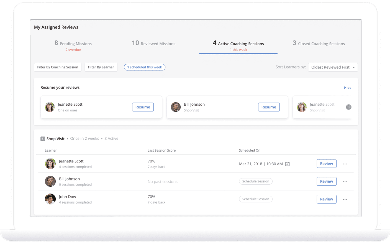The width and height of the screenshot is (390, 244).
Task: Open more options menu for John Dow
Action: point(345,199)
